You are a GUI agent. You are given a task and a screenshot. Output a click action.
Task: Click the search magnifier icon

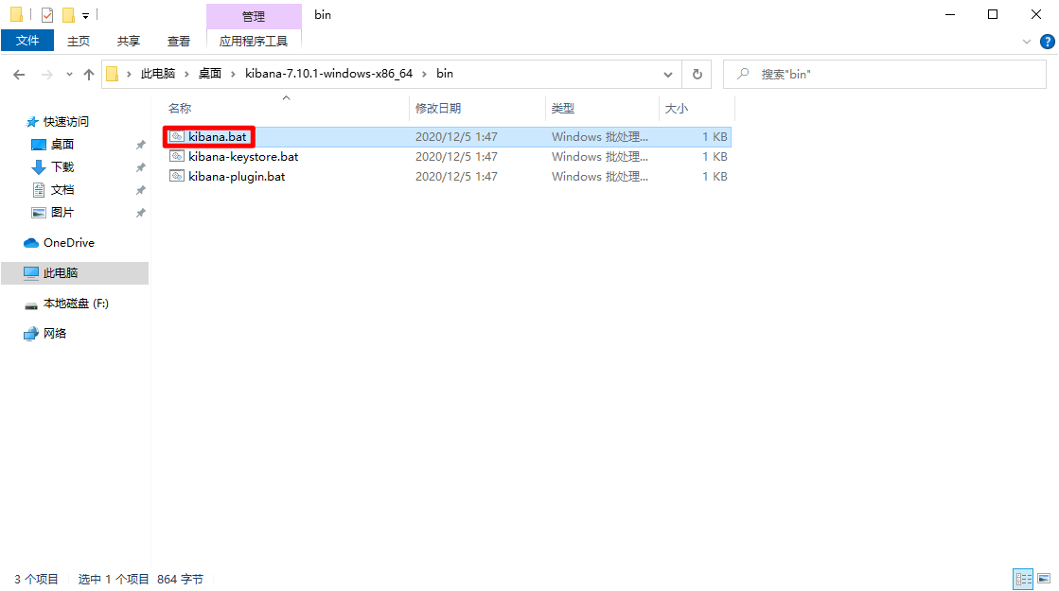point(743,74)
